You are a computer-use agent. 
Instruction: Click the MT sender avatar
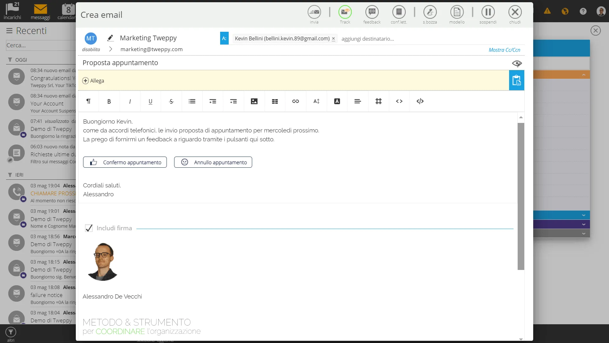pos(91,38)
